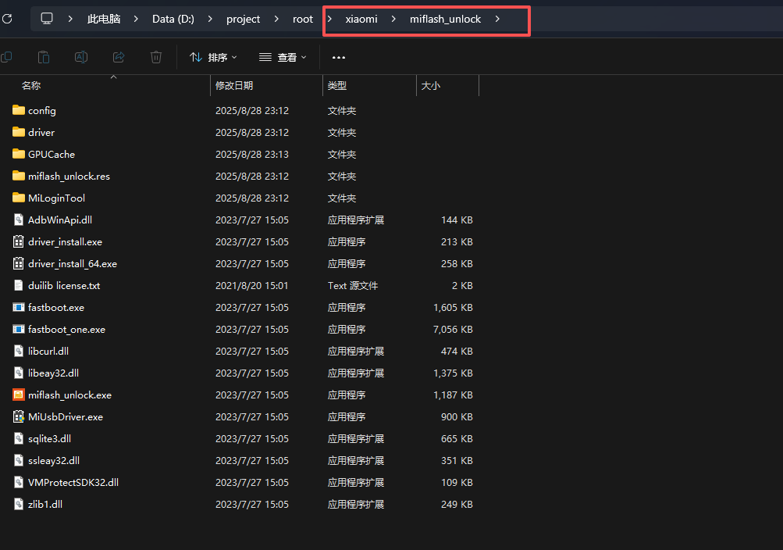The height and width of the screenshot is (550, 783).
Task: Go to Data (D:) in the breadcrumb
Action: click(173, 19)
